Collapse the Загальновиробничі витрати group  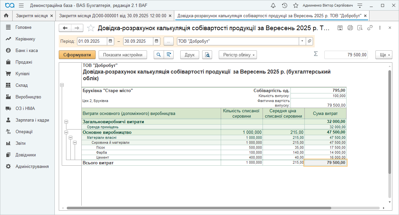coord(66,122)
